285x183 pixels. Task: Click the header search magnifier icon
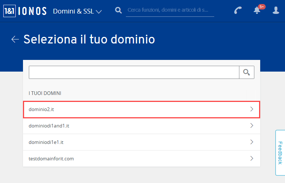pos(118,10)
